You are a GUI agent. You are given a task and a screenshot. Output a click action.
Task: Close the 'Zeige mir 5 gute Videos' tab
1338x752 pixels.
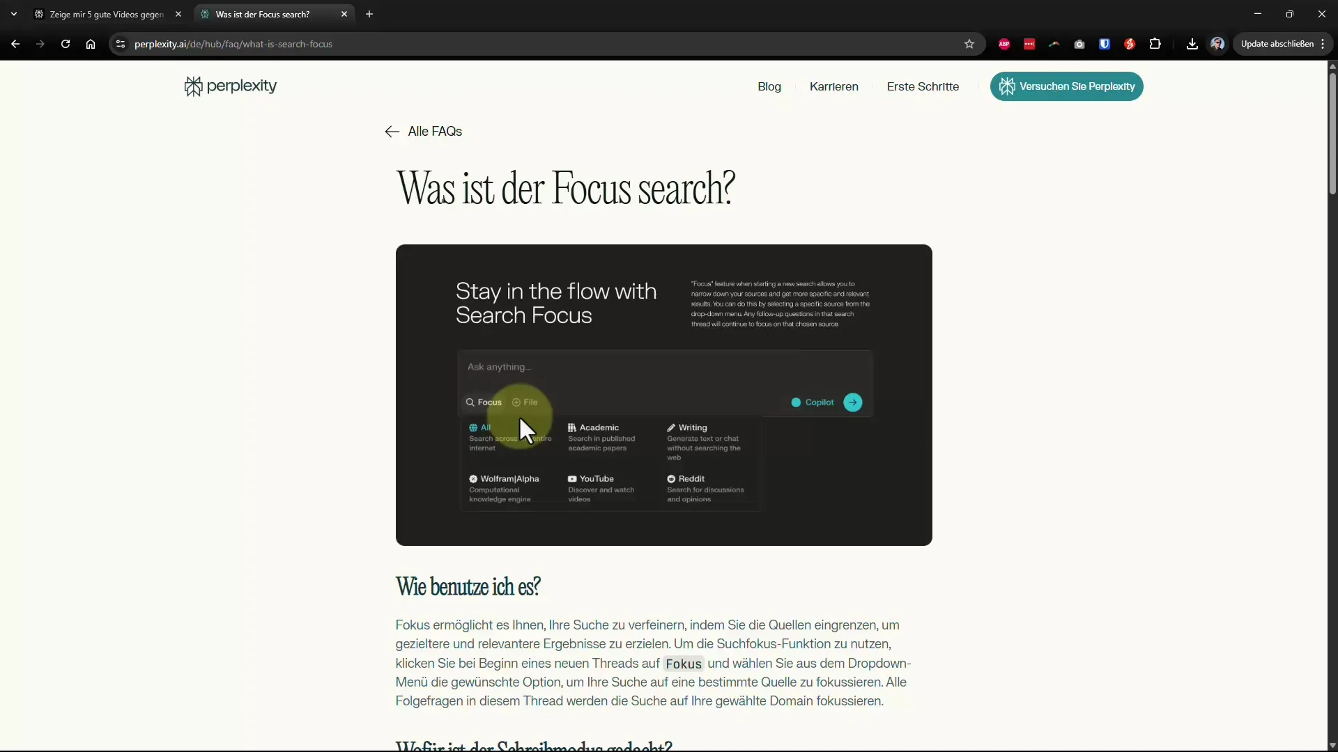178,14
